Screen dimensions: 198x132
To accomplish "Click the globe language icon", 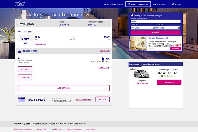I will pyautogui.click(x=173, y=4).
